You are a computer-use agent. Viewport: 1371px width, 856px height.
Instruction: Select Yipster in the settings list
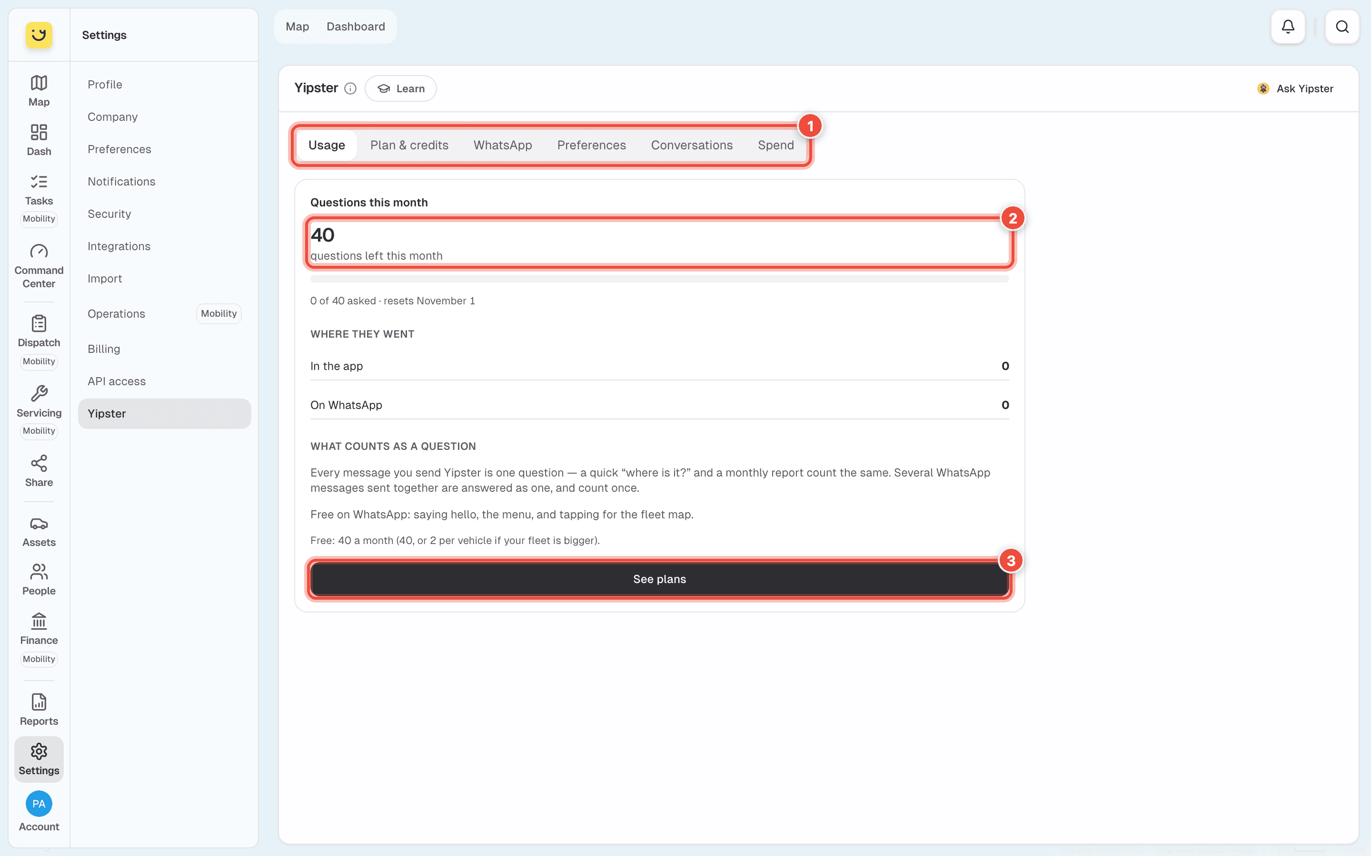[x=164, y=413]
